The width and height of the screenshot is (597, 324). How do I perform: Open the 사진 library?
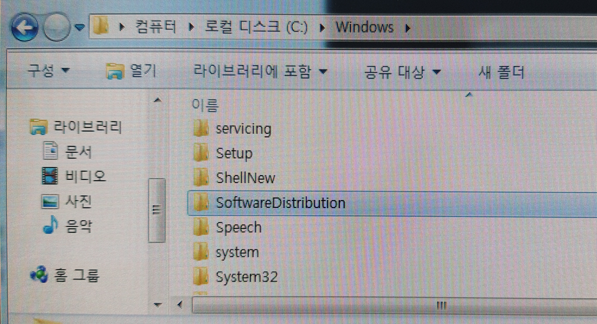pos(78,201)
